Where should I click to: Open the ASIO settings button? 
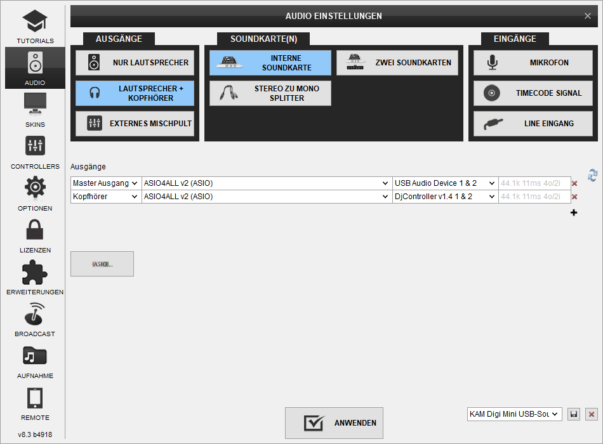(102, 264)
